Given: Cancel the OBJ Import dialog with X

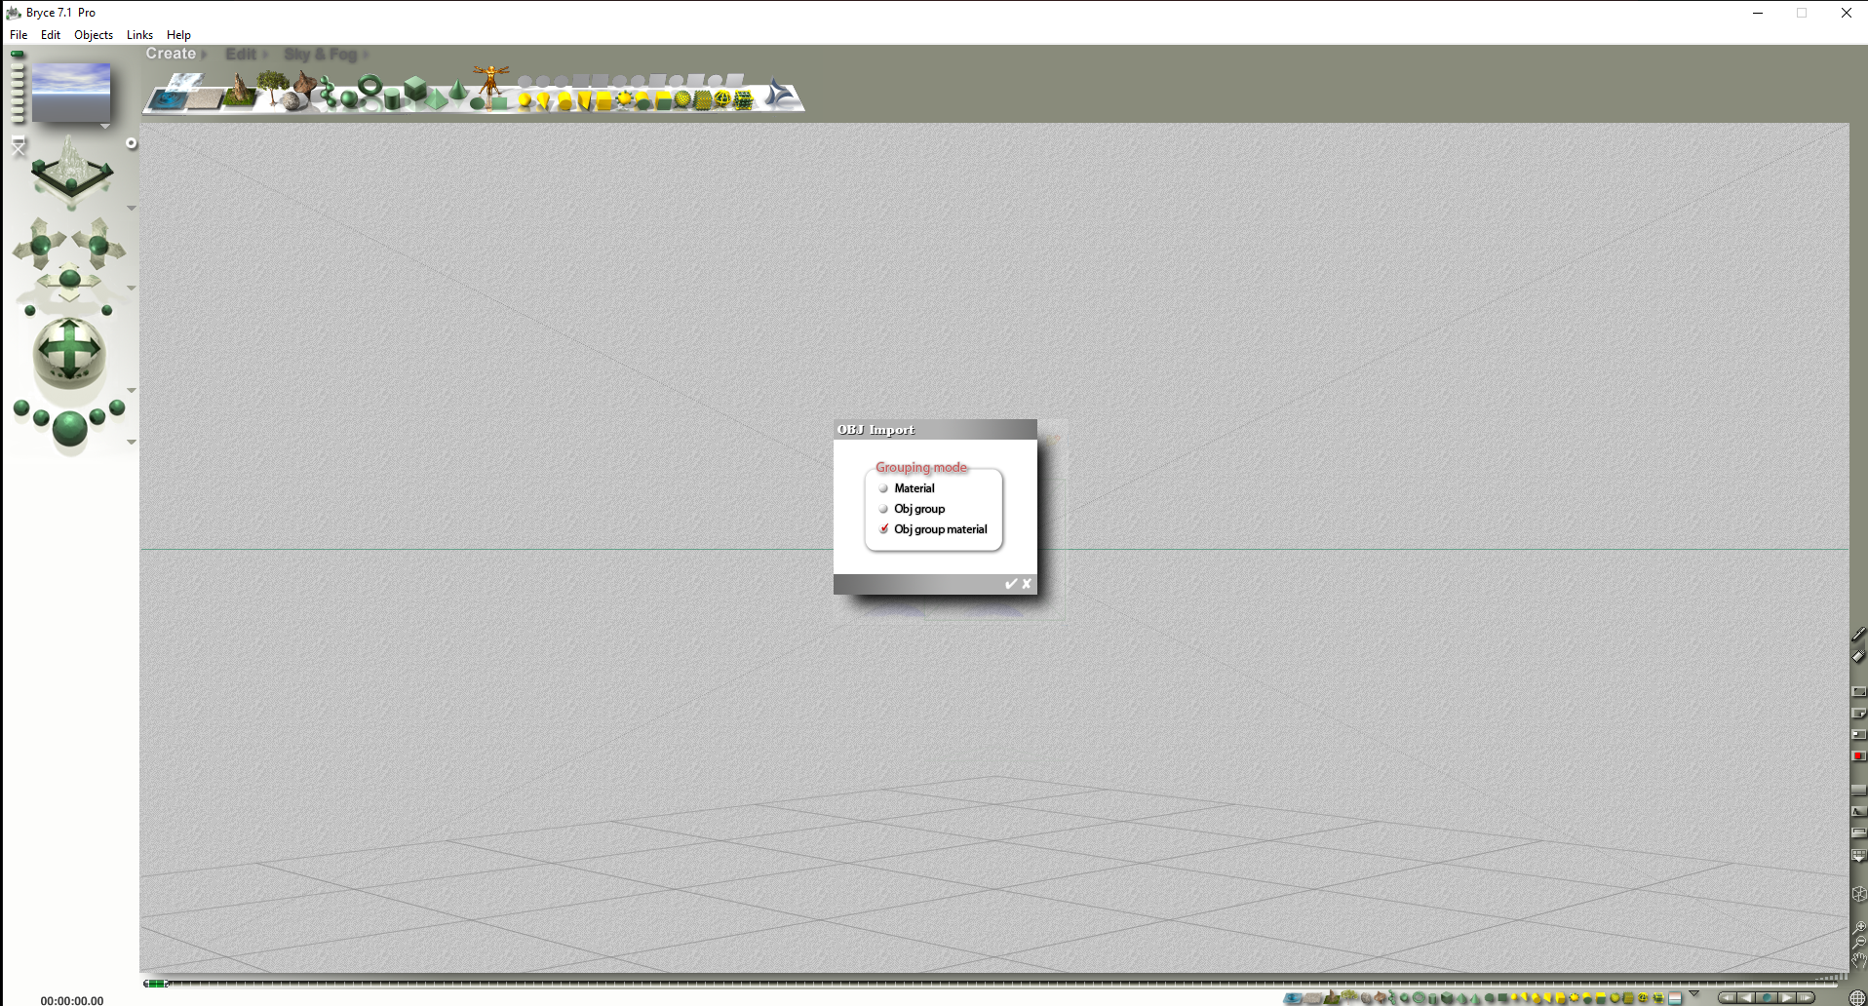Looking at the screenshot, I should (1027, 584).
